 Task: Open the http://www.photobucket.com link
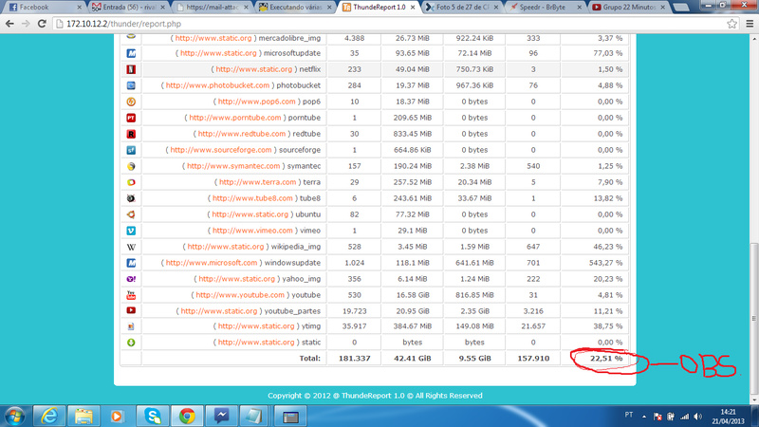point(217,85)
